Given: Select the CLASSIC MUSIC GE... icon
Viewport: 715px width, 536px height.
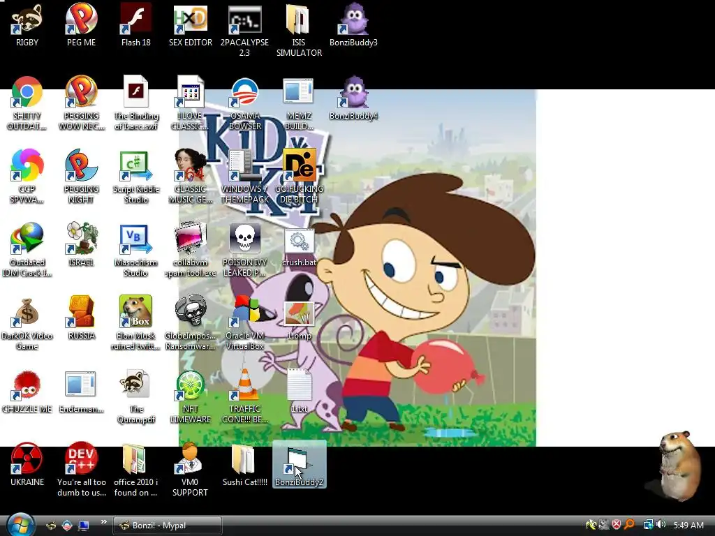Looking at the screenshot, I should [190, 177].
